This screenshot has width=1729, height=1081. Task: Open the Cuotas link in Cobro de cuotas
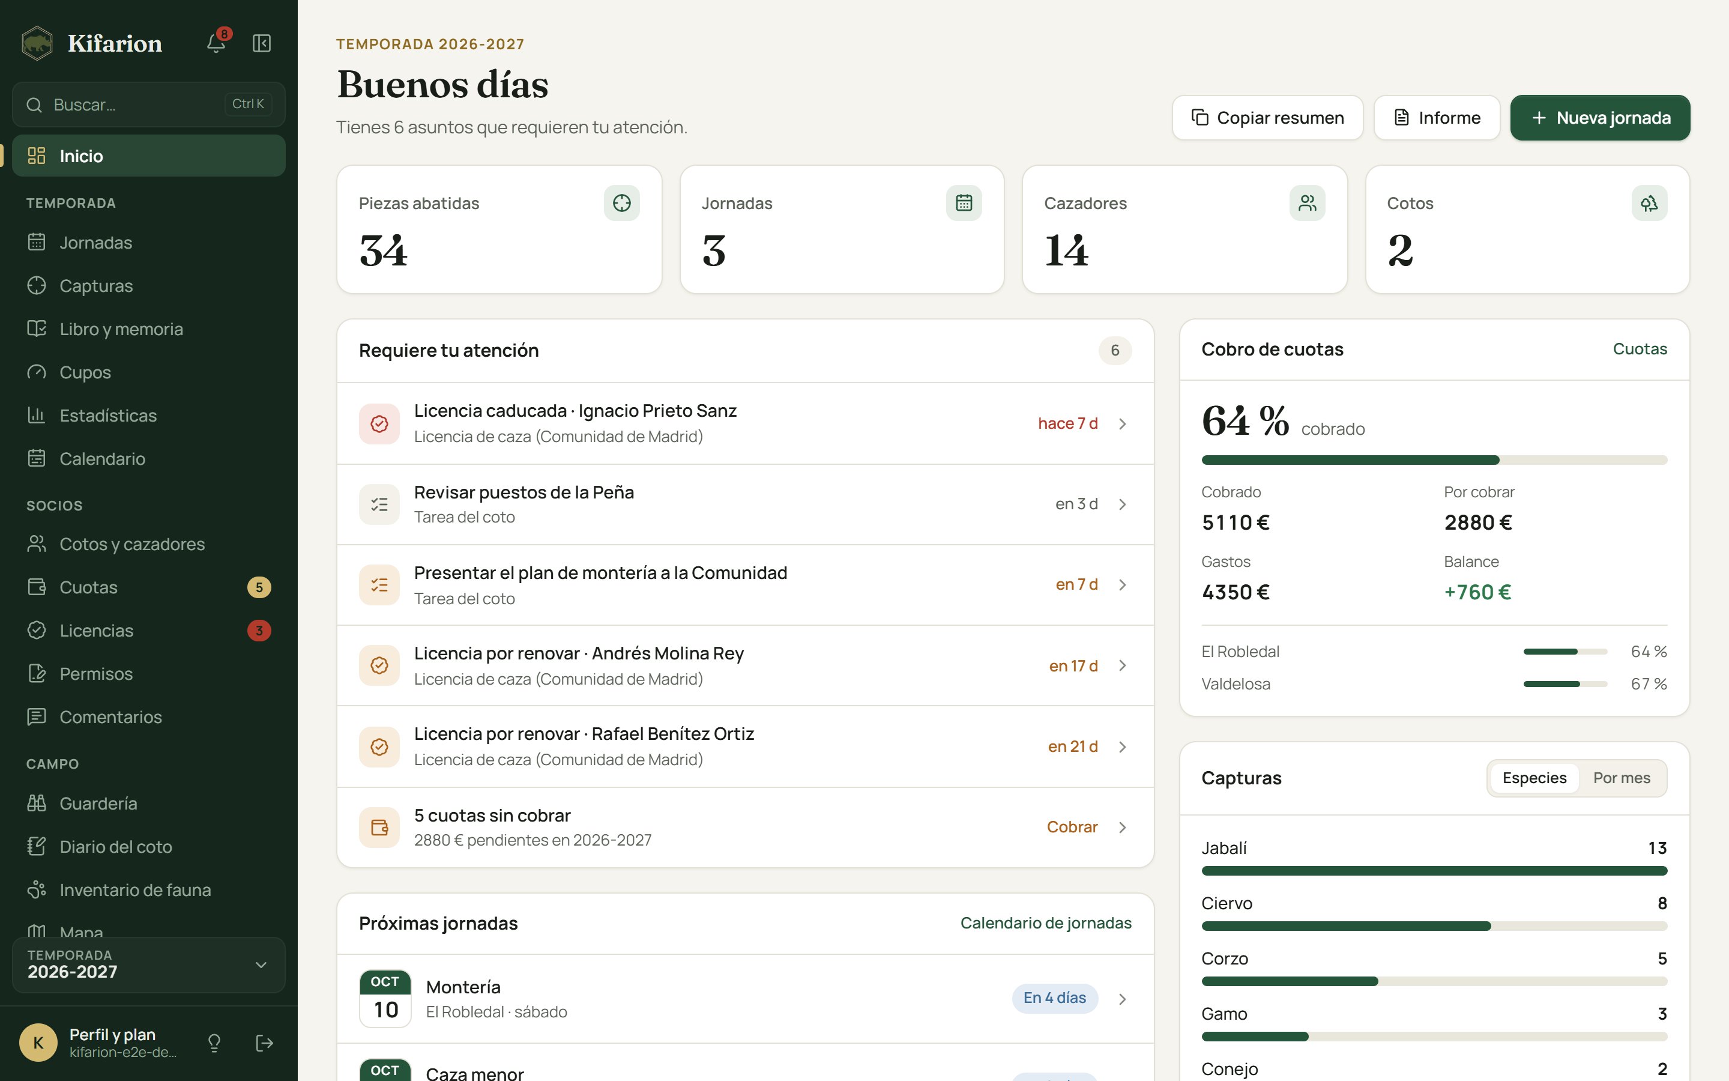1640,349
